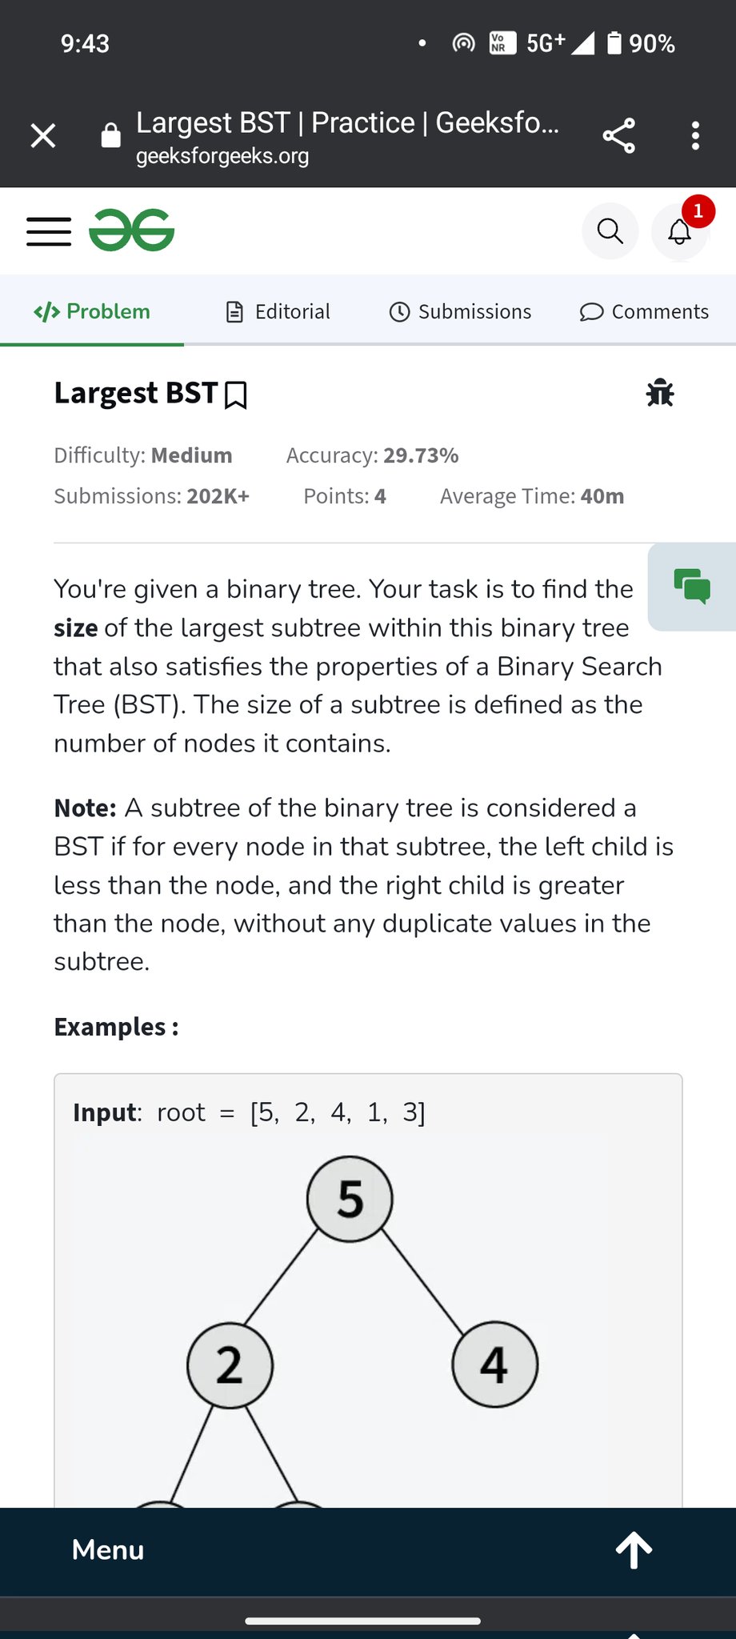Viewport: 736px width, 1639px height.
Task: Open the search magnifier icon
Action: coord(610,231)
